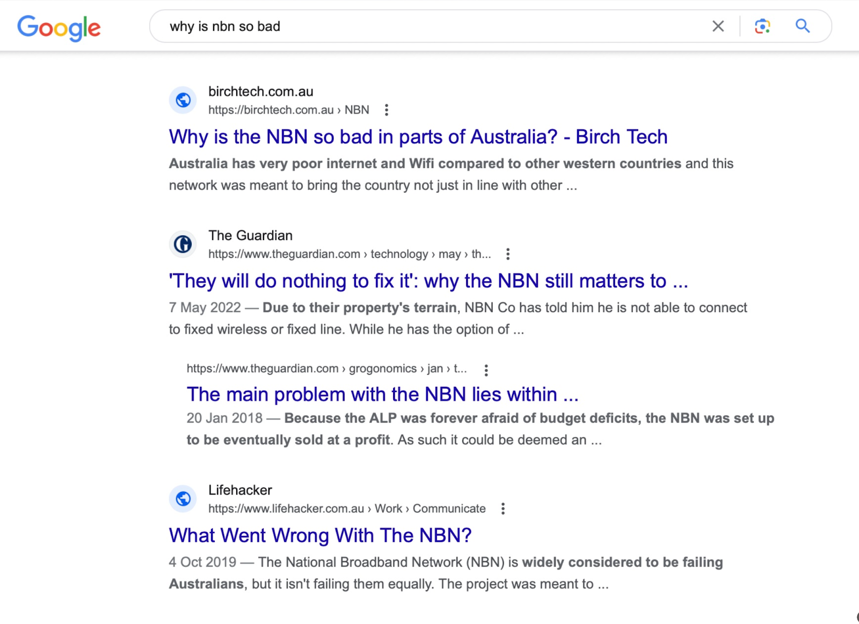Open 'The main problem with the NBN lies within' link
Screen dimensions: 859x624
tap(383, 394)
